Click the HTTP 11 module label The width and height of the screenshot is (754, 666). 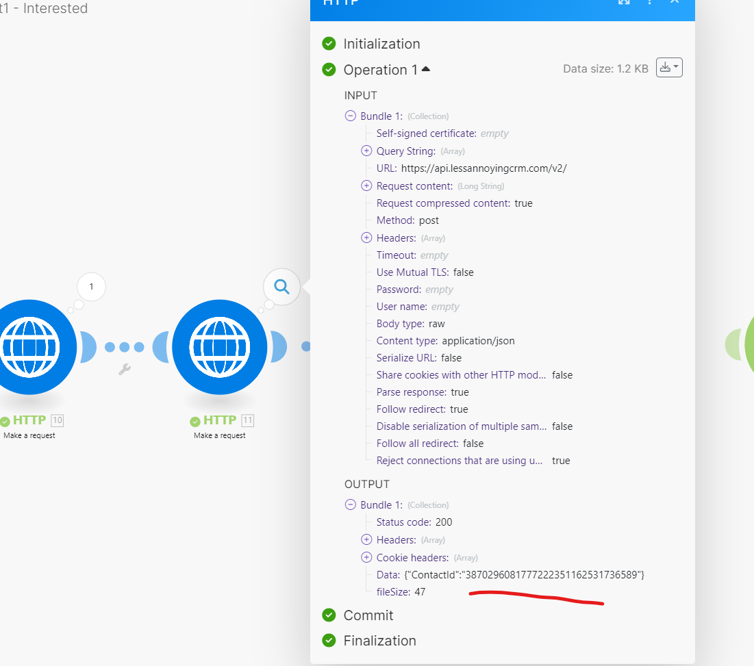(220, 420)
